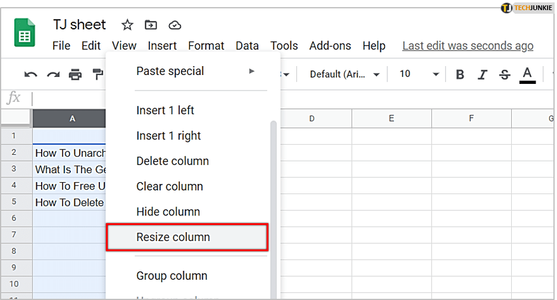Toggle italic formatting
Screen dimensions: 557x300
(483, 74)
